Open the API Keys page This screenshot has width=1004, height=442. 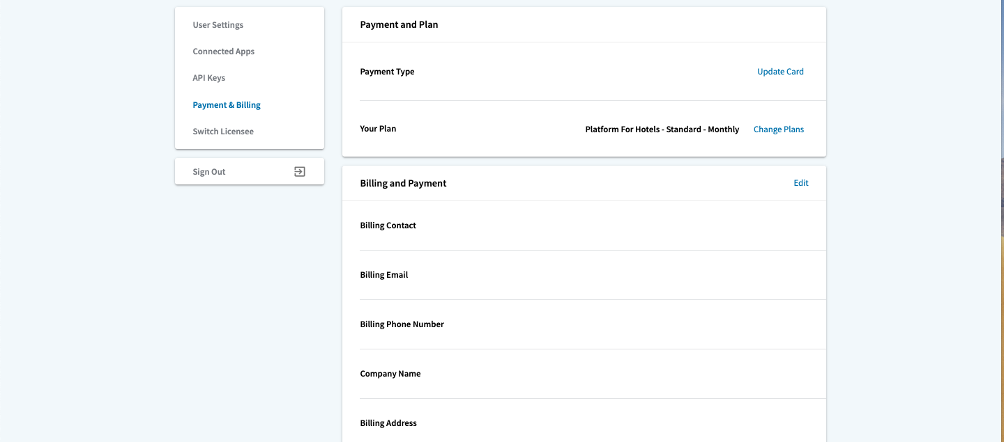coord(209,78)
